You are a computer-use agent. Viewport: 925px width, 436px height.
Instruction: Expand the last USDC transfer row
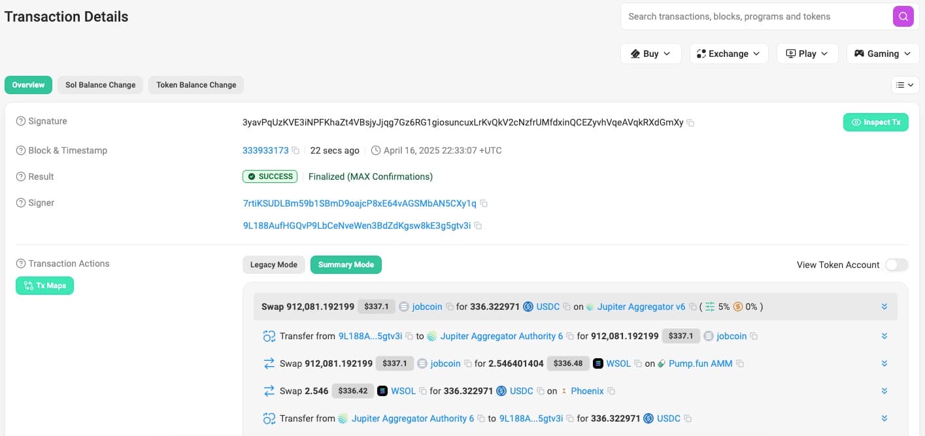click(884, 418)
